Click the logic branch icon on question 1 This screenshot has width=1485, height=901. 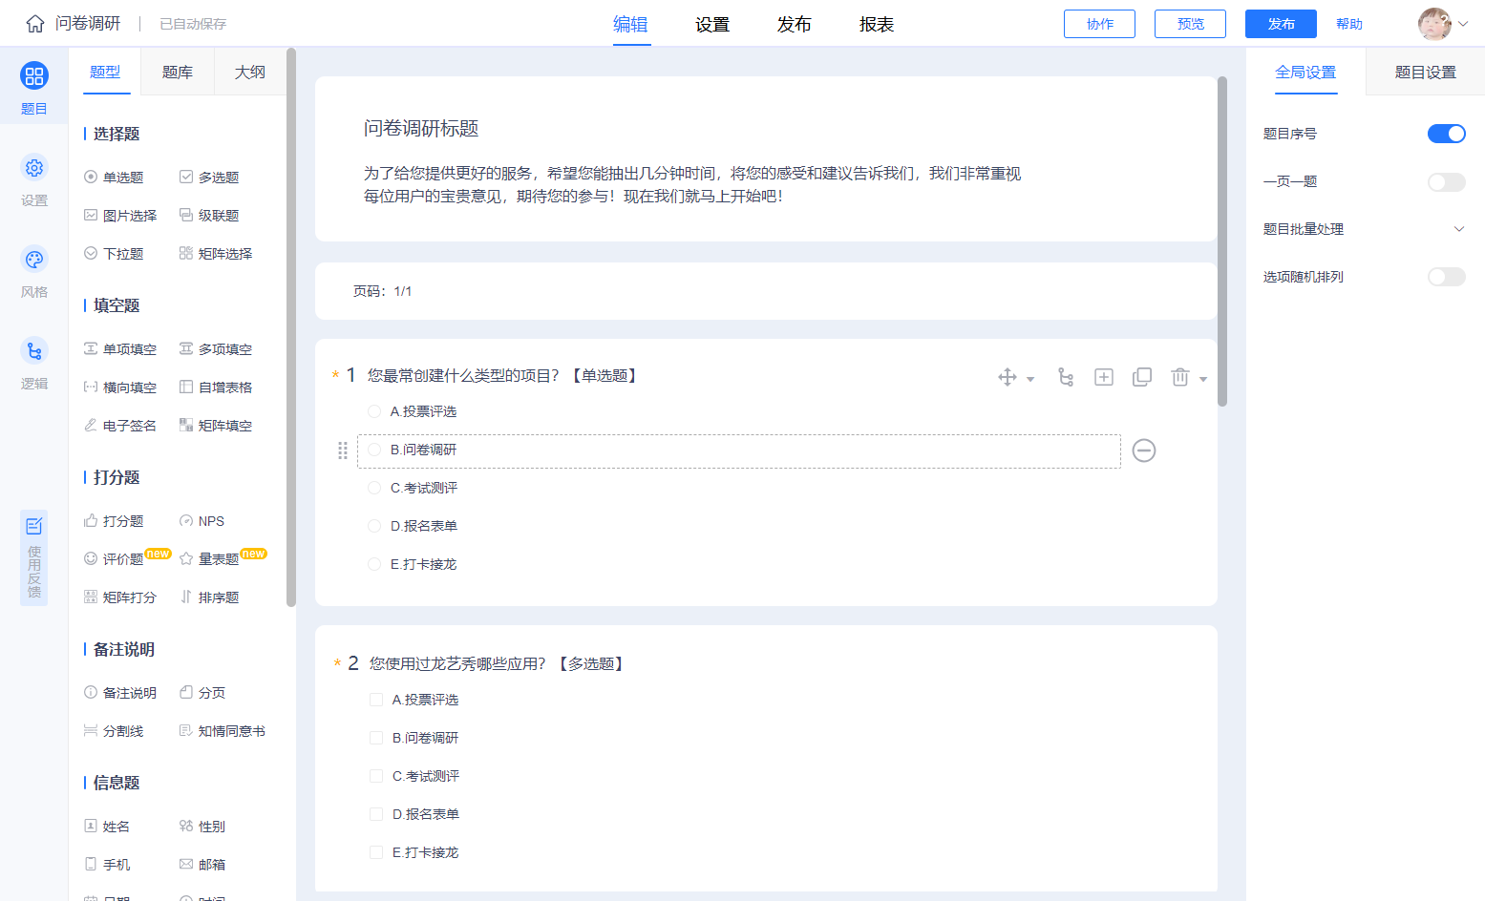[1066, 377]
